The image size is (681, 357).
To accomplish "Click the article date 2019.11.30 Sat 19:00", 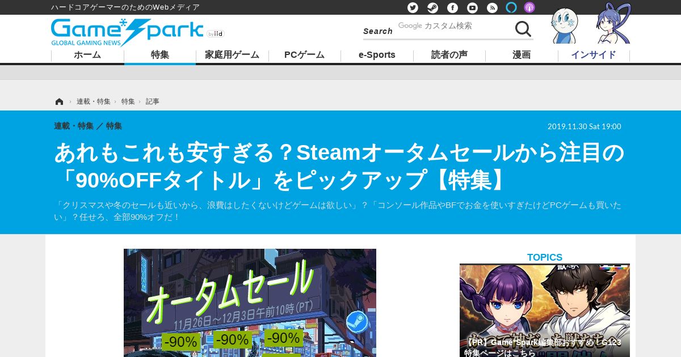I will tap(585, 126).
